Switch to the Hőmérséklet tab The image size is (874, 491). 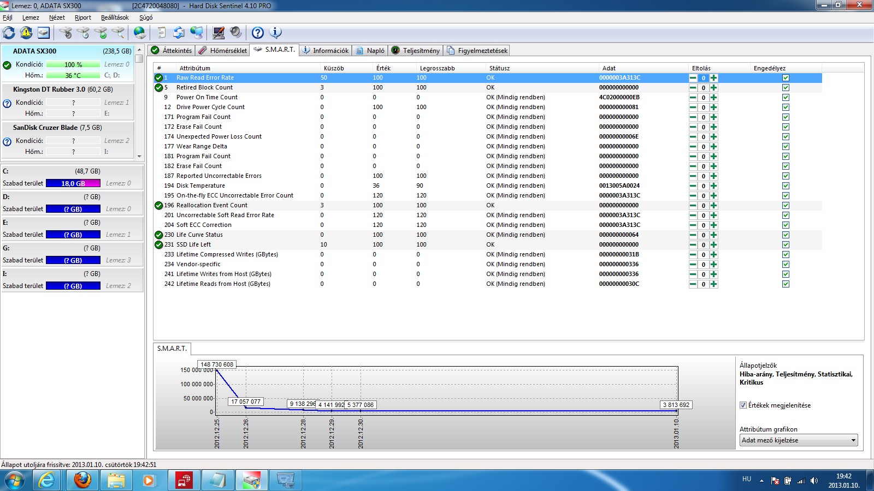point(222,51)
